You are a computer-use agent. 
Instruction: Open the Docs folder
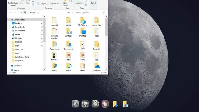pos(97,32)
